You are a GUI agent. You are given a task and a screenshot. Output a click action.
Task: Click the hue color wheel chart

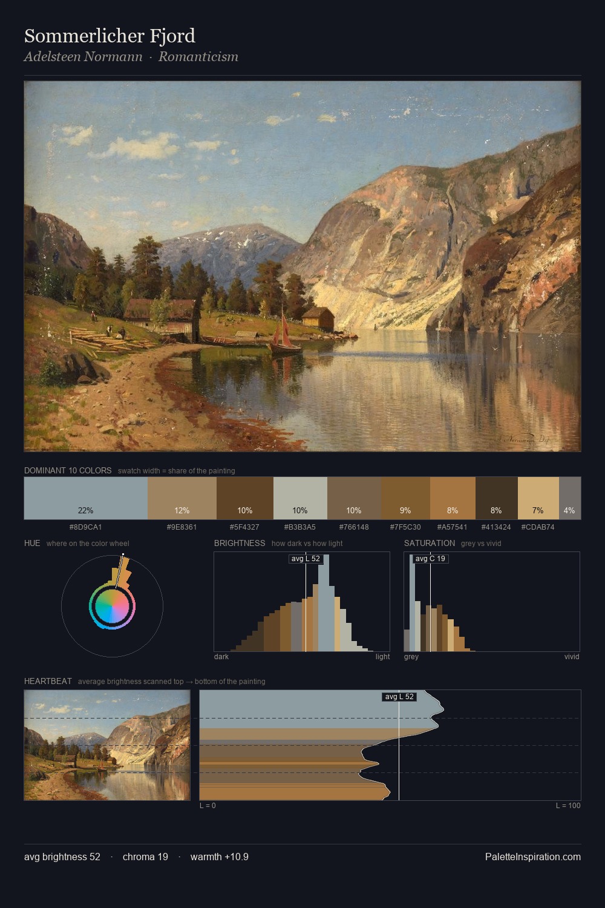pos(112,605)
